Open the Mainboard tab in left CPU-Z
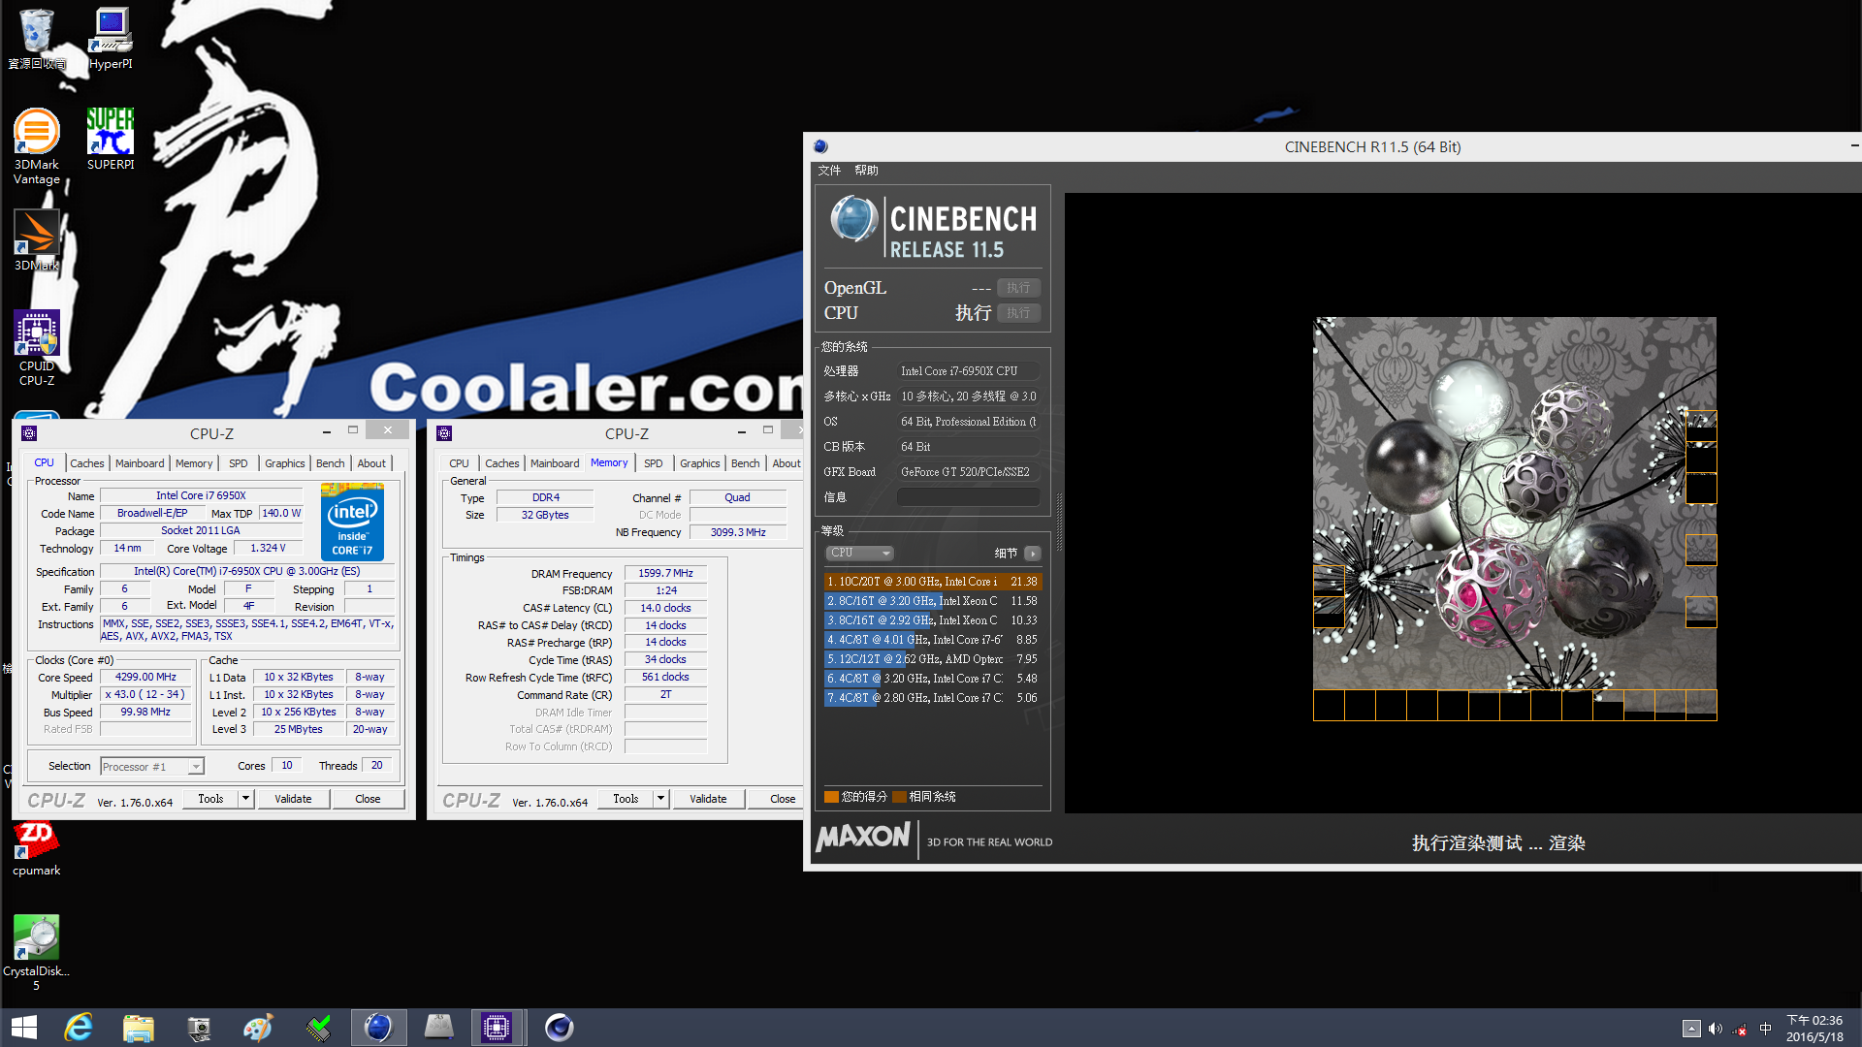 click(x=140, y=463)
